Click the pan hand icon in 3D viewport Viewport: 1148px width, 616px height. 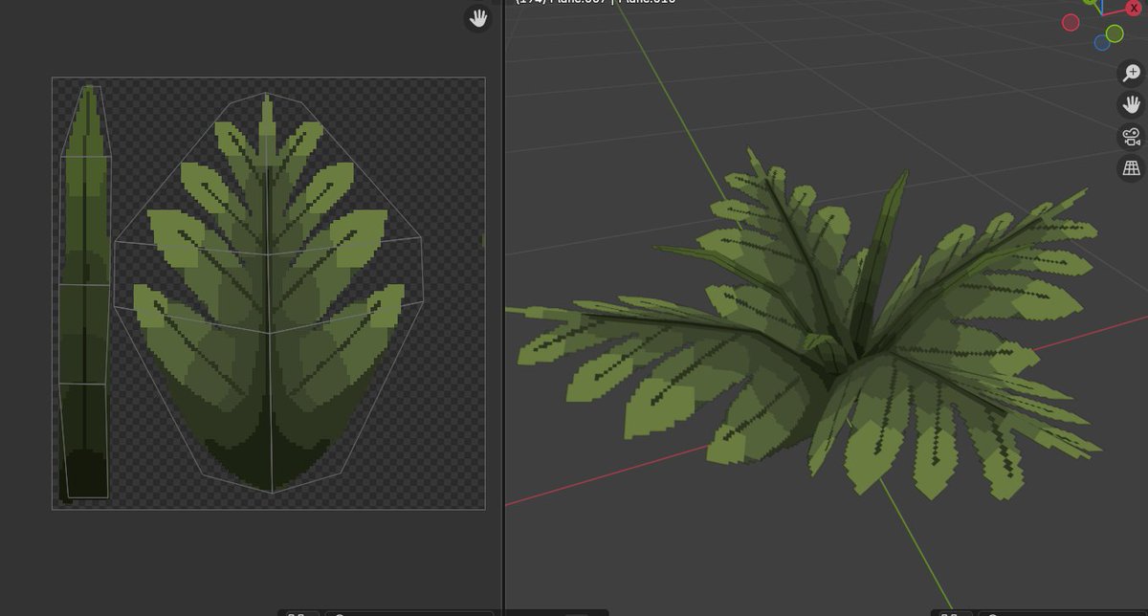(x=1132, y=104)
